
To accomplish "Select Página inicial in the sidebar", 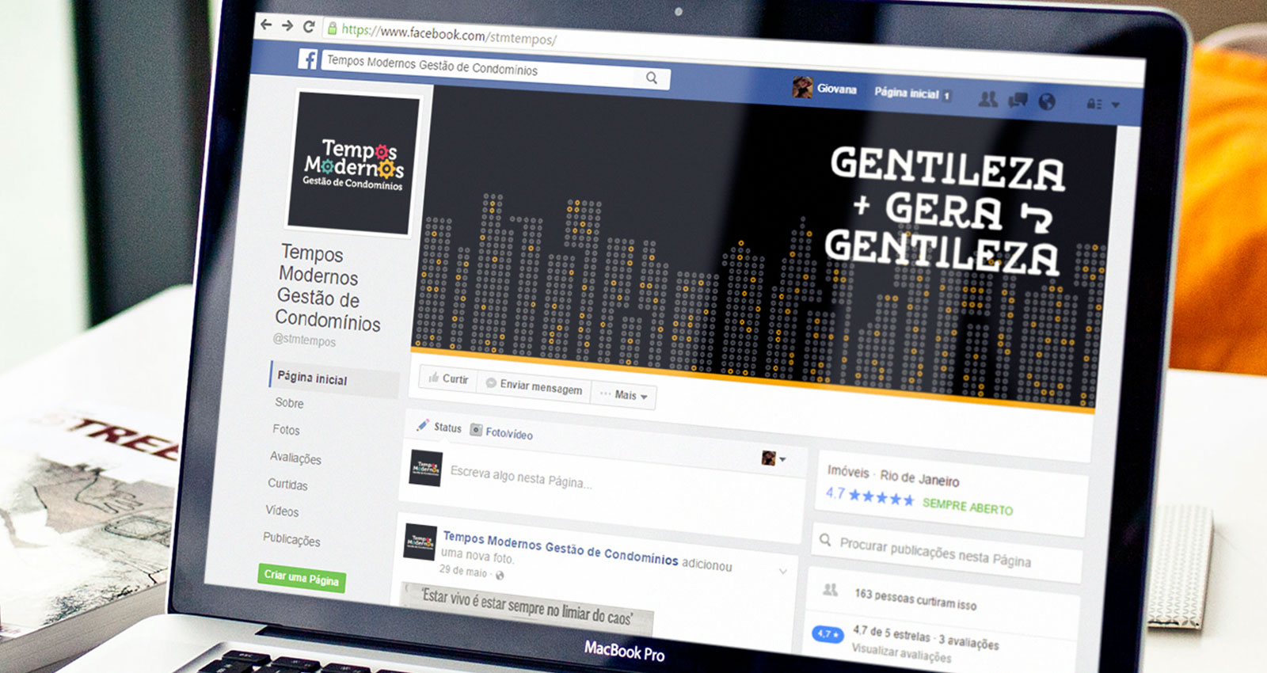I will [x=312, y=378].
